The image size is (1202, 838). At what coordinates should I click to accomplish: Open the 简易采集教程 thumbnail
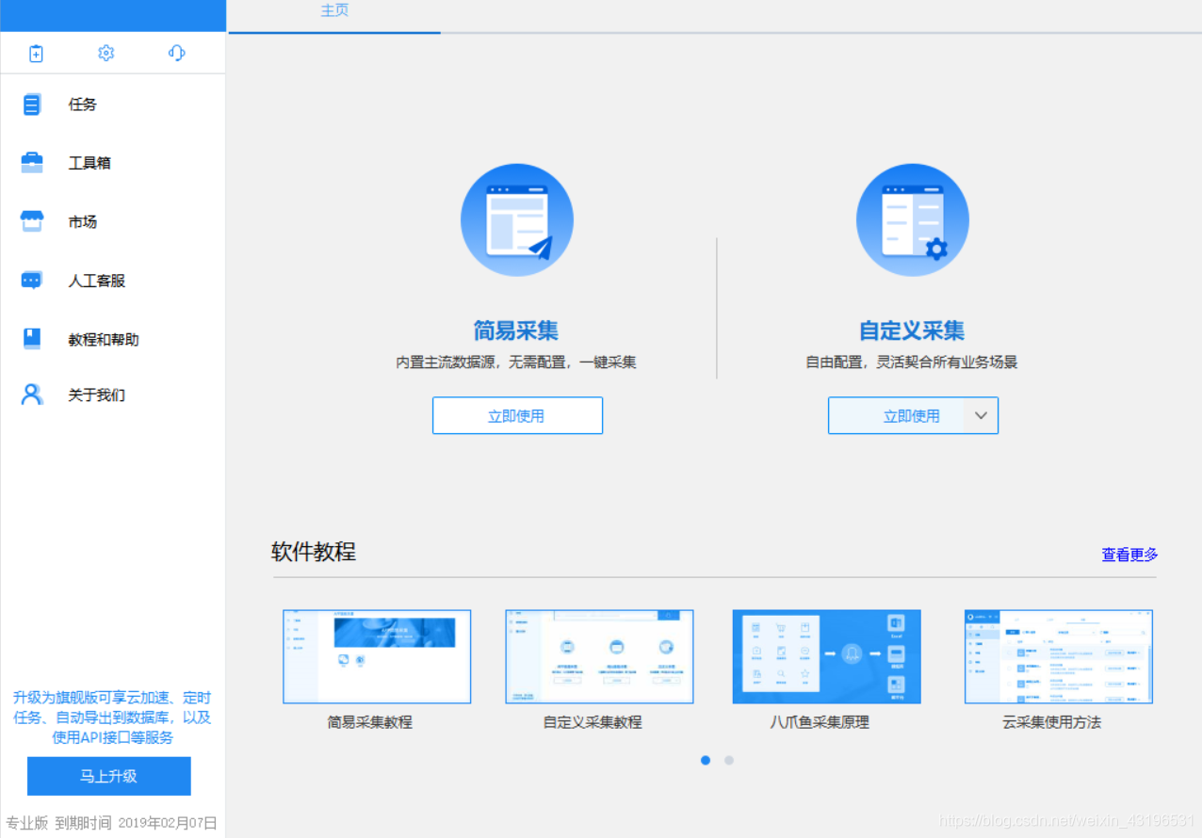coord(377,656)
